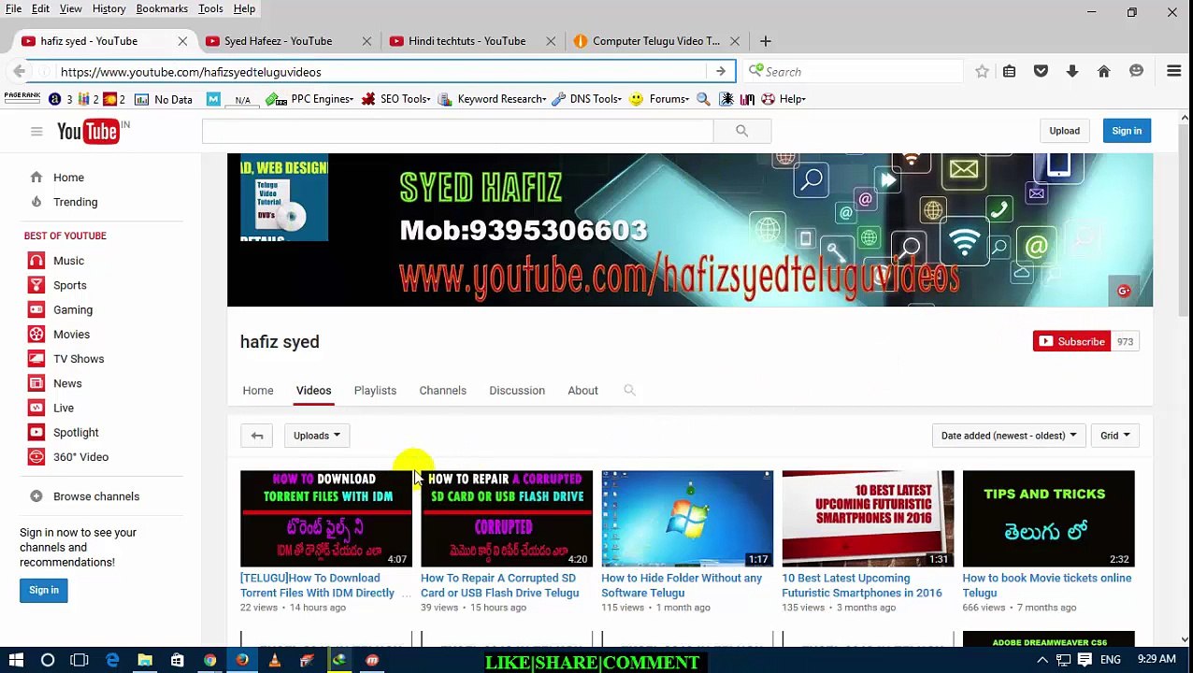
Task: Open the YouTube guide hamburger menu
Action: point(36,132)
